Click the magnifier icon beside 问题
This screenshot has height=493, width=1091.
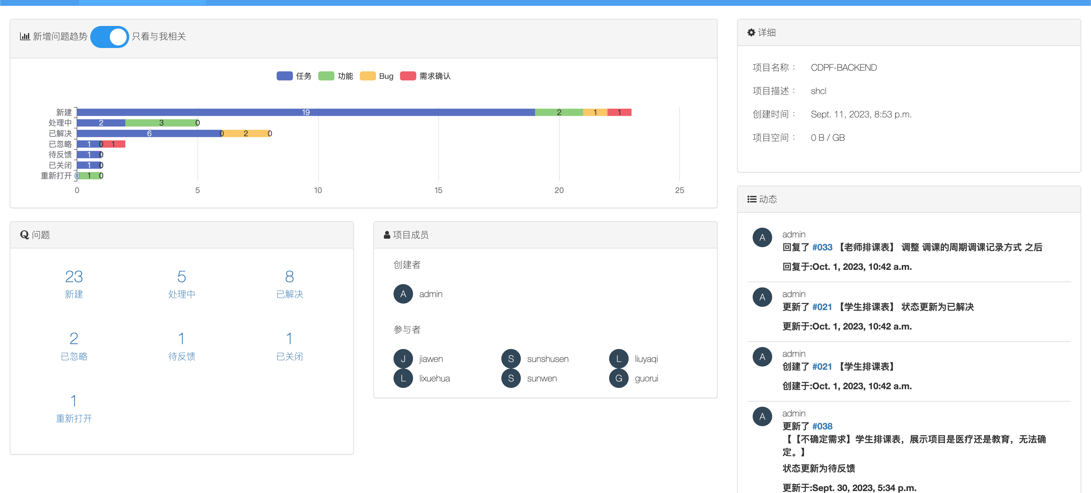click(x=24, y=235)
